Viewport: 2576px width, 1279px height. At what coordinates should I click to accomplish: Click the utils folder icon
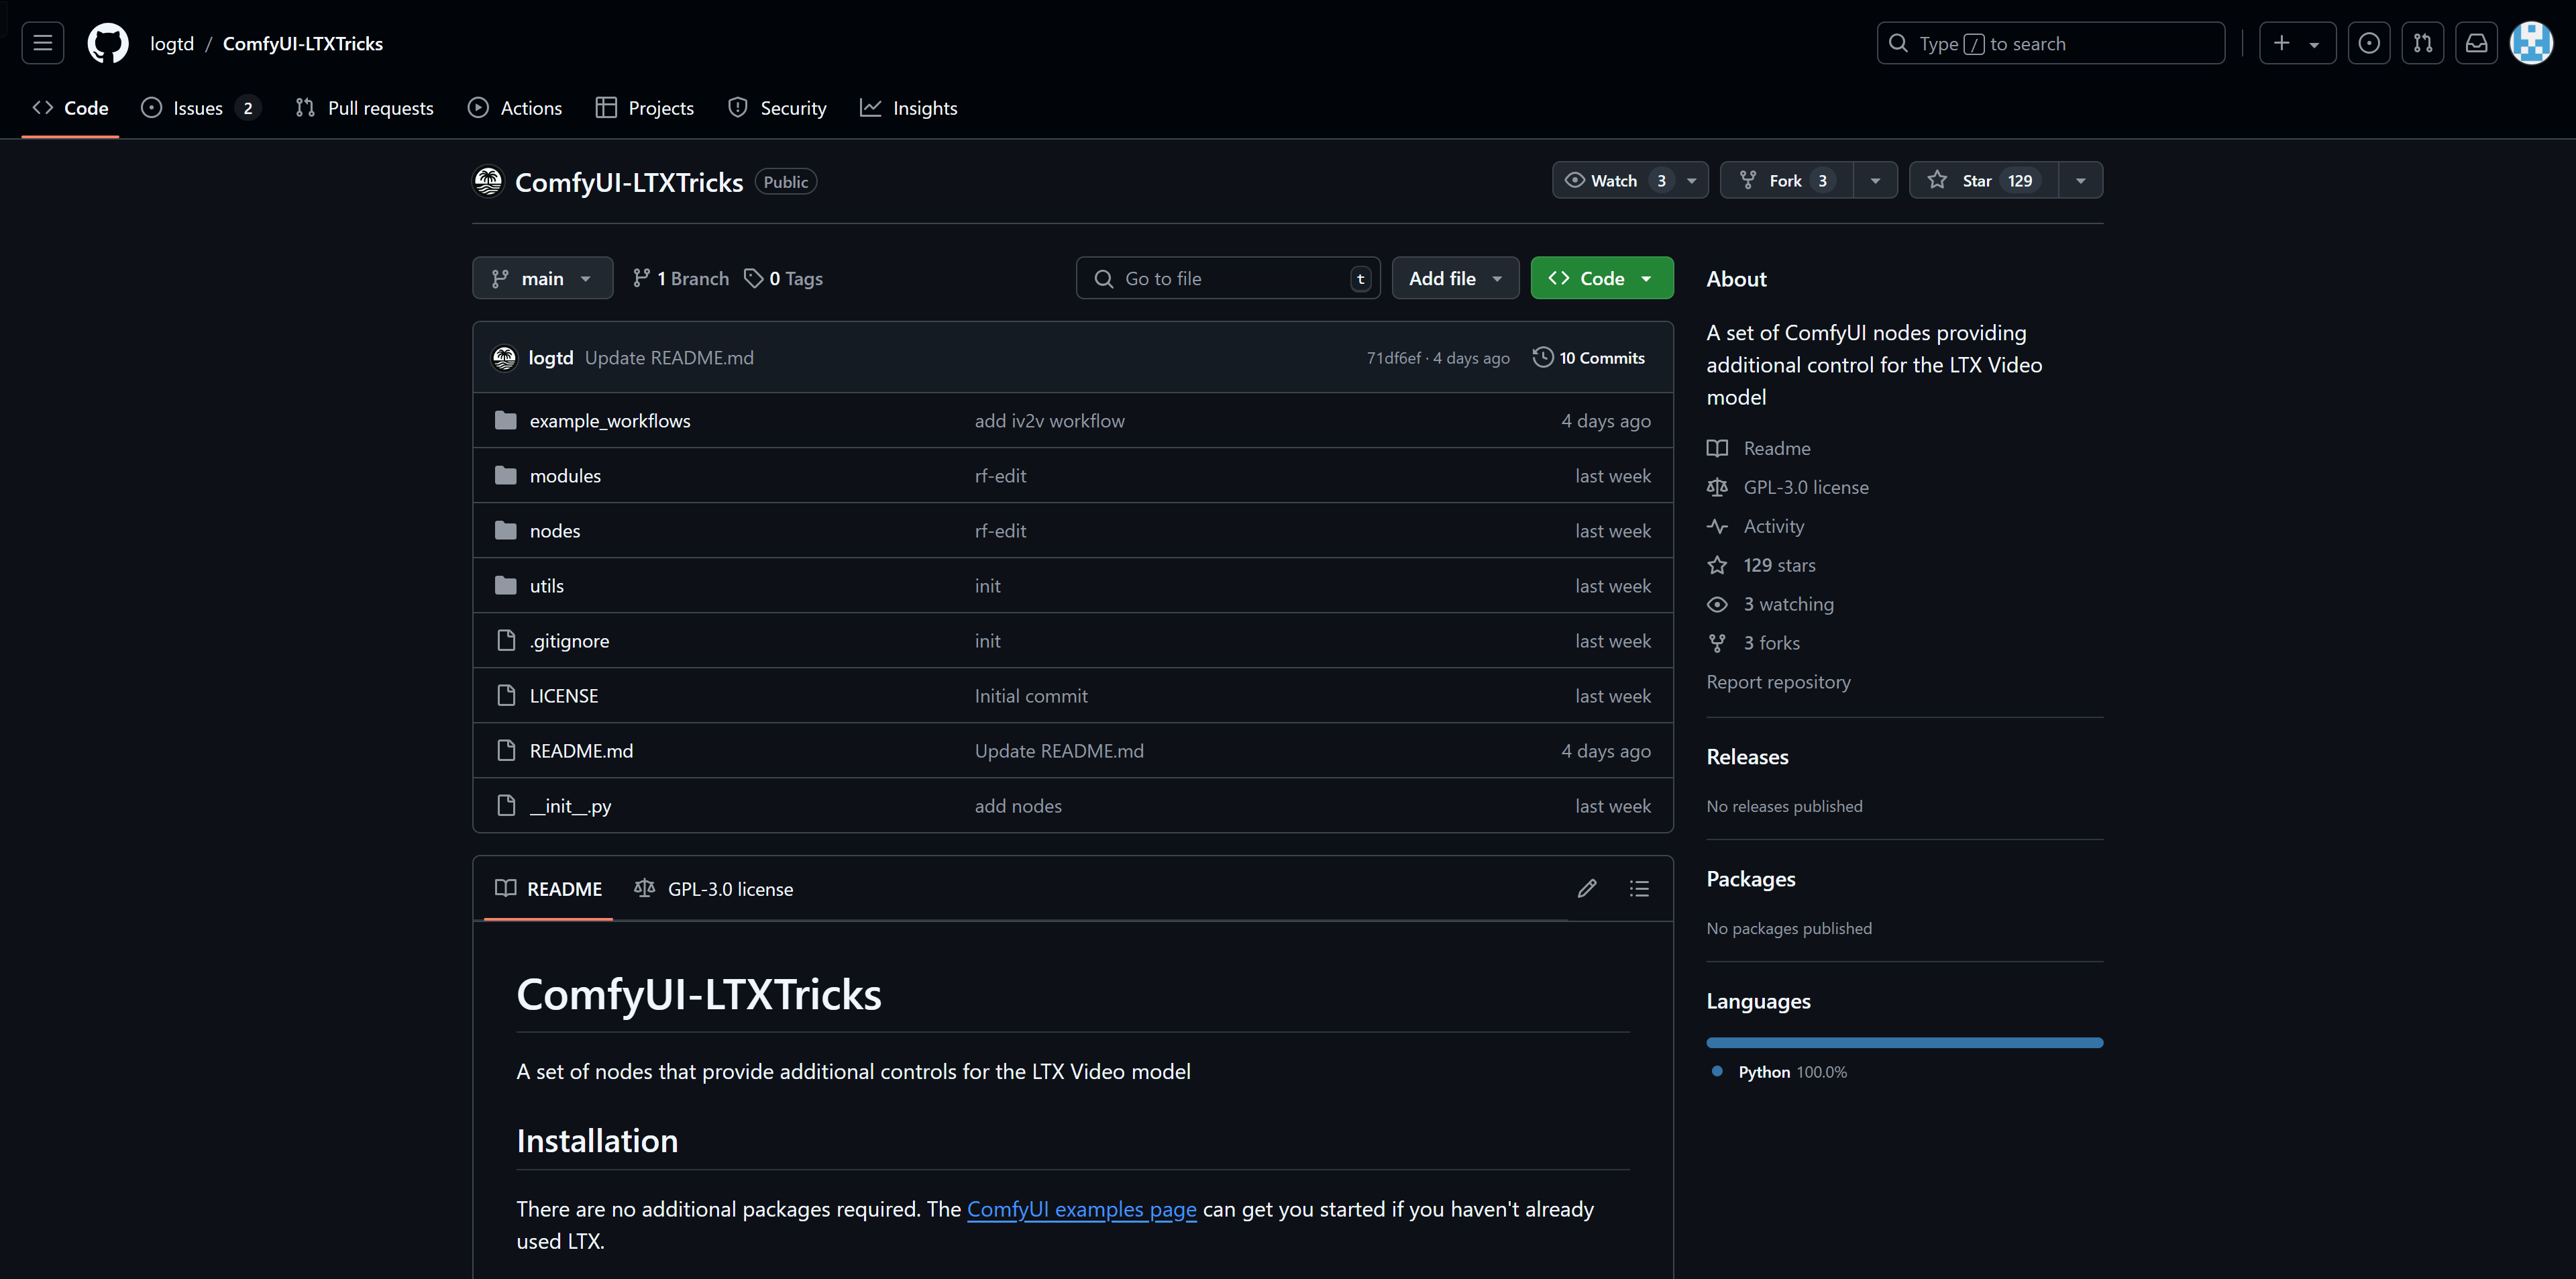[x=506, y=585]
